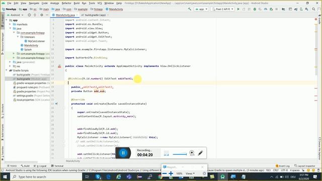Open Project Structure folder icon in toolbar
This screenshot has width=322, height=181.
[x=283, y=9]
